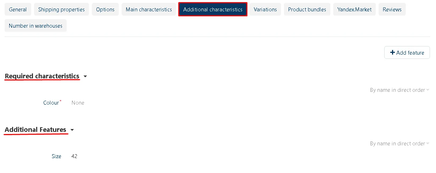Switch to the General tab
436x173 pixels.
point(18,10)
